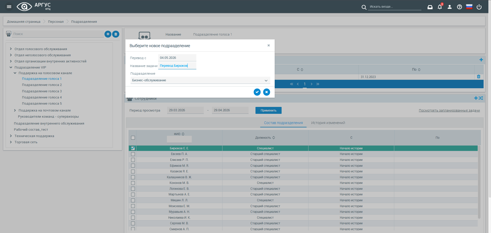The width and height of the screenshot is (491, 233).
Task: Tick the checkbox for Евсеев П. А.
Action: (133, 154)
